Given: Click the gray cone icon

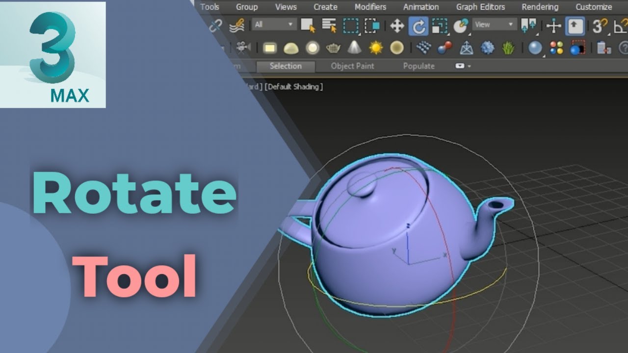Looking at the screenshot, I should 354,48.
